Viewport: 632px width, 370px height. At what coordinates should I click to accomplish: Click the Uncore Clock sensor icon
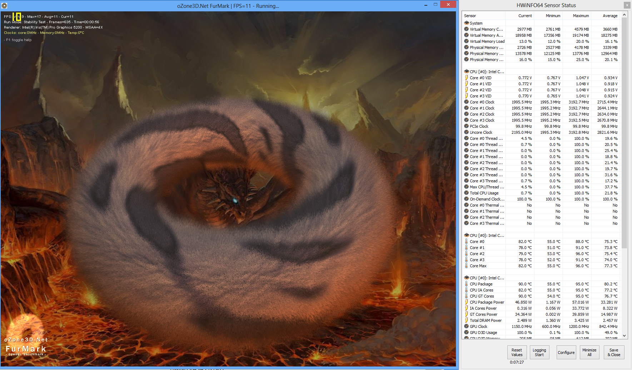tap(466, 132)
